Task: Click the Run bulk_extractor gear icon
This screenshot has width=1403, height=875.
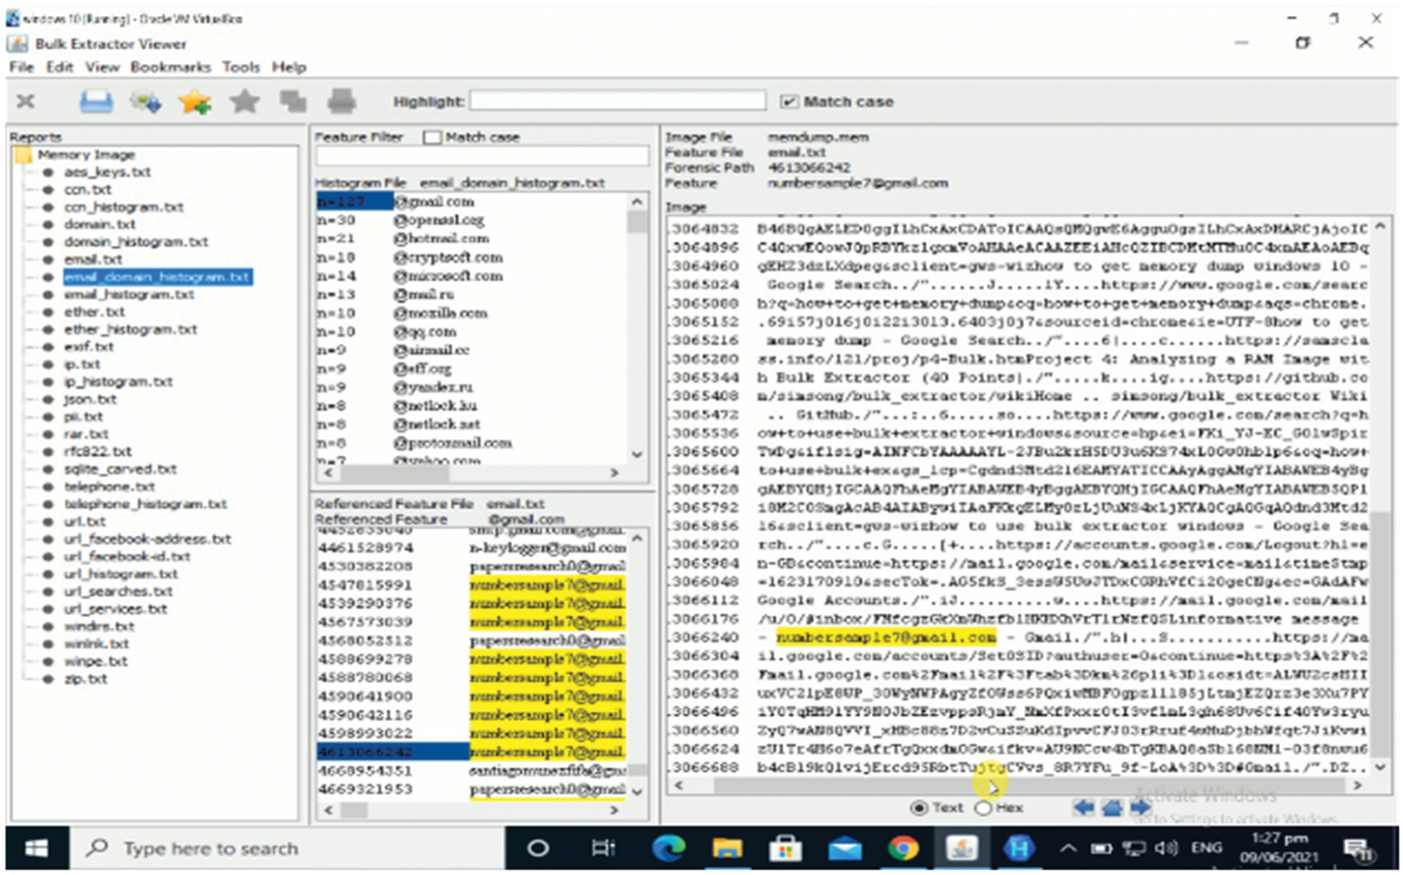Action: 145,101
